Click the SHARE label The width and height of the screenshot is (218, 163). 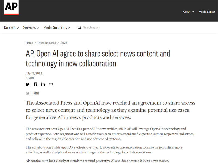30,78
